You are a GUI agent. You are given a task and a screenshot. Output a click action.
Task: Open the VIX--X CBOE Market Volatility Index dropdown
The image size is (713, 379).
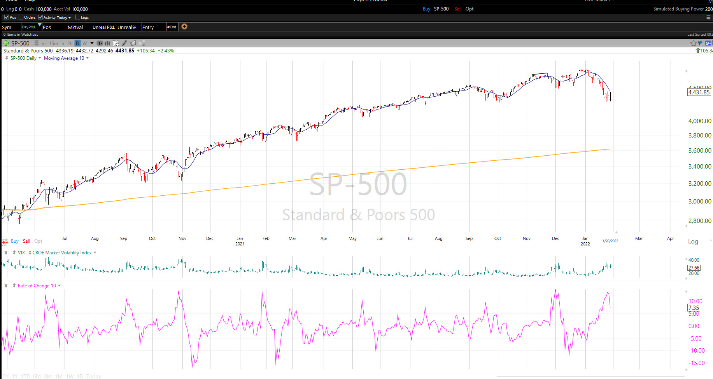[95, 252]
